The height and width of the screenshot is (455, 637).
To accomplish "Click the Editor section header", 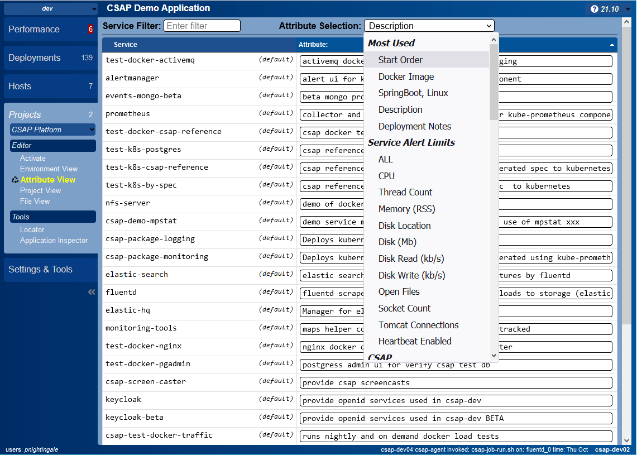I will tap(53, 146).
